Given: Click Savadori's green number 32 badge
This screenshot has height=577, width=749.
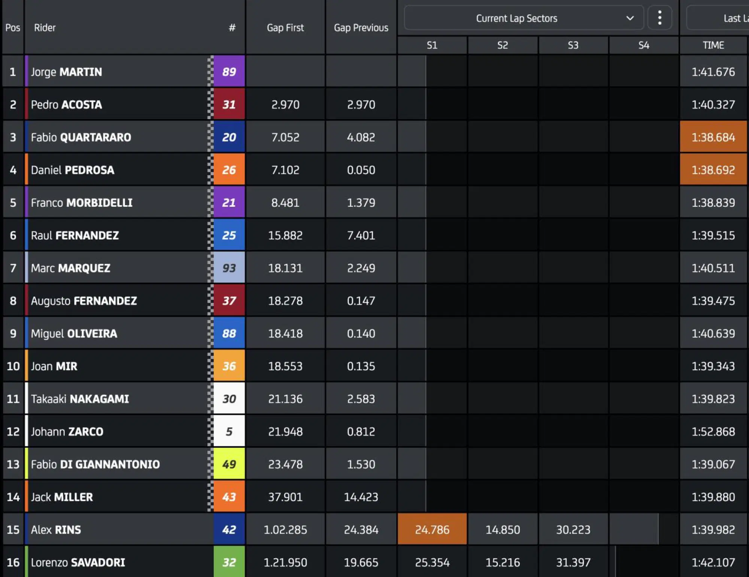Looking at the screenshot, I should click(229, 562).
